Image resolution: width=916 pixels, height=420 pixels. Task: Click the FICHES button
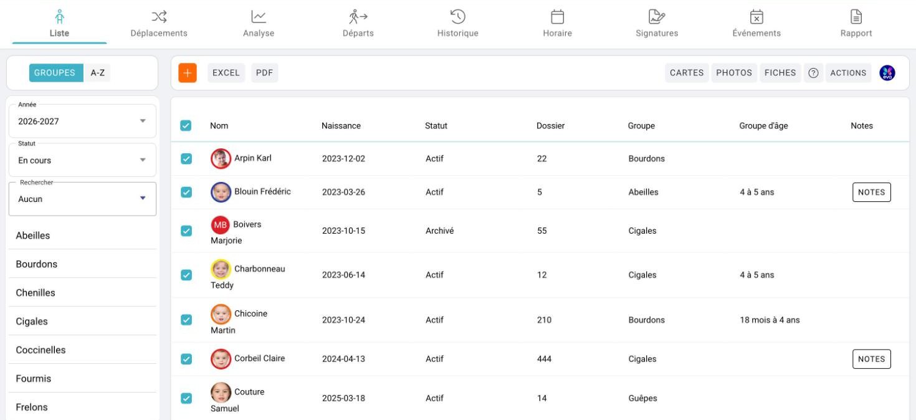tap(780, 73)
